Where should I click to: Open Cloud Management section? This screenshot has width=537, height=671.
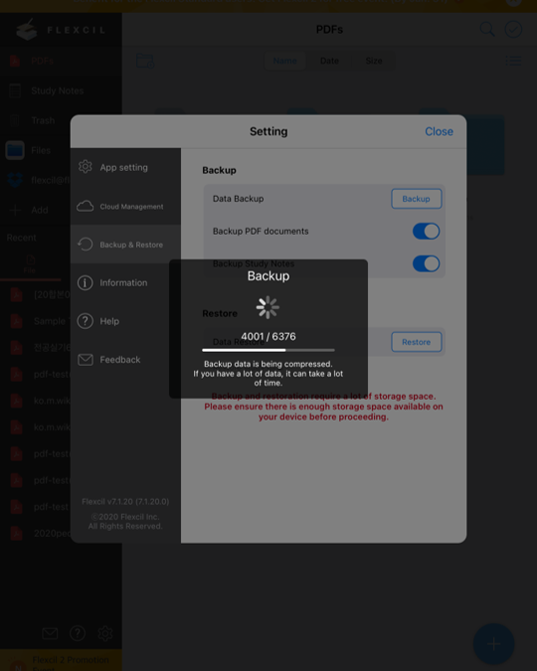tap(125, 206)
